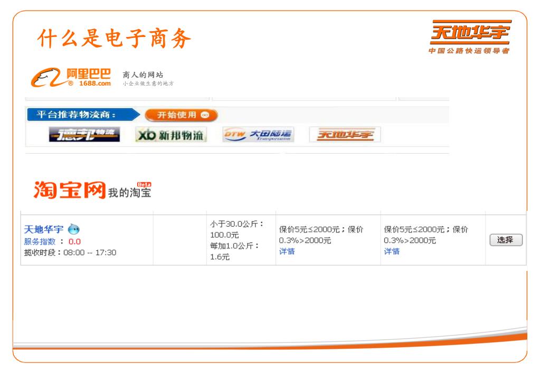Click the Alibaba 1688.com logo

(x=71, y=78)
